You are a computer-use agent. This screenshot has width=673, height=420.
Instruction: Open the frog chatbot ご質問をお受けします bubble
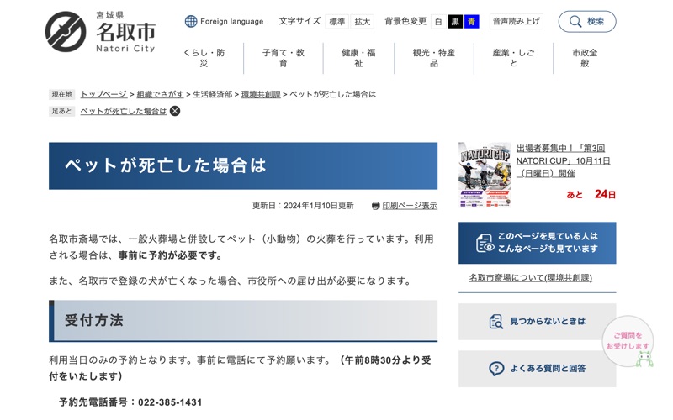point(628,342)
